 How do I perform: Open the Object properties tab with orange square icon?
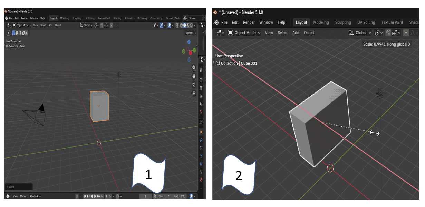point(201,131)
